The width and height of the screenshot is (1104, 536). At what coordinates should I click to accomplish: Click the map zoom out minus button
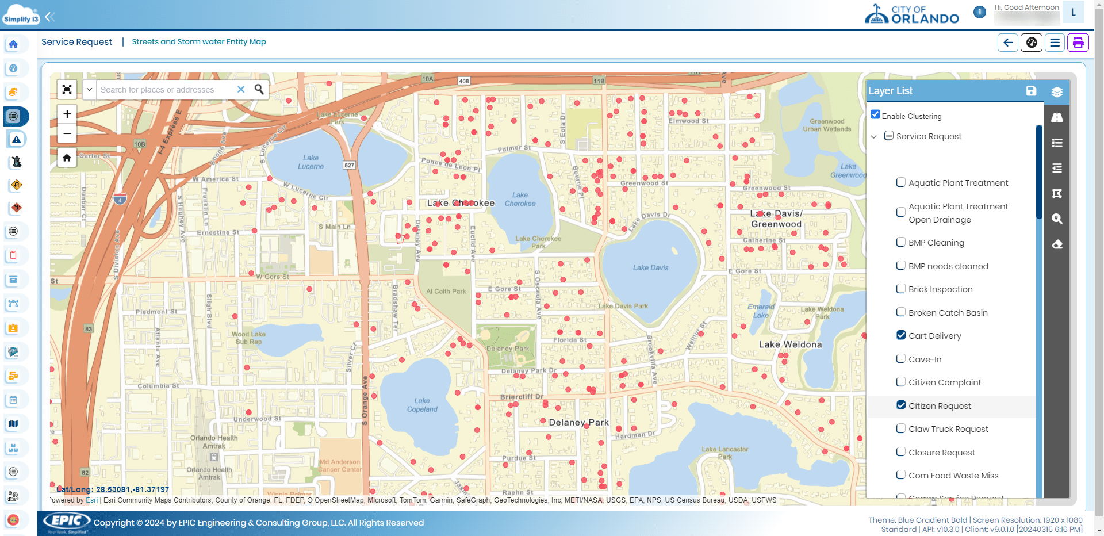pos(67,133)
